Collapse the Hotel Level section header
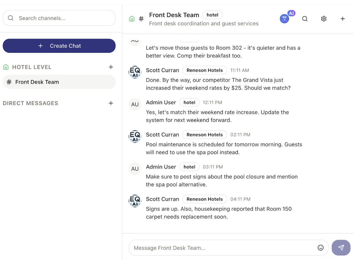The width and height of the screenshot is (364, 264). pyautogui.click(x=32, y=67)
